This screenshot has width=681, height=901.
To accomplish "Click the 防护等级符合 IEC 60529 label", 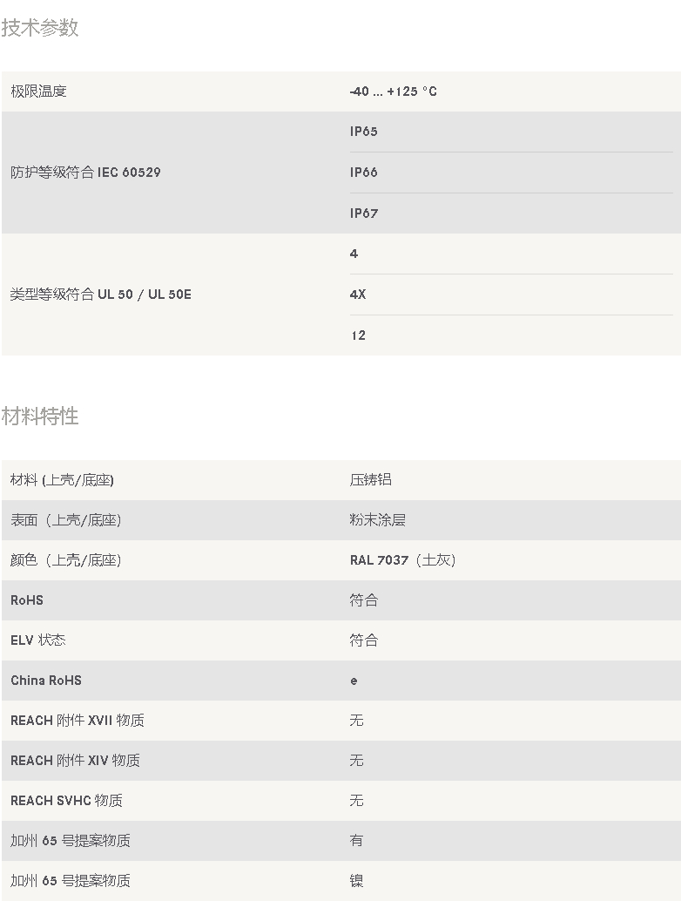I will tap(85, 173).
